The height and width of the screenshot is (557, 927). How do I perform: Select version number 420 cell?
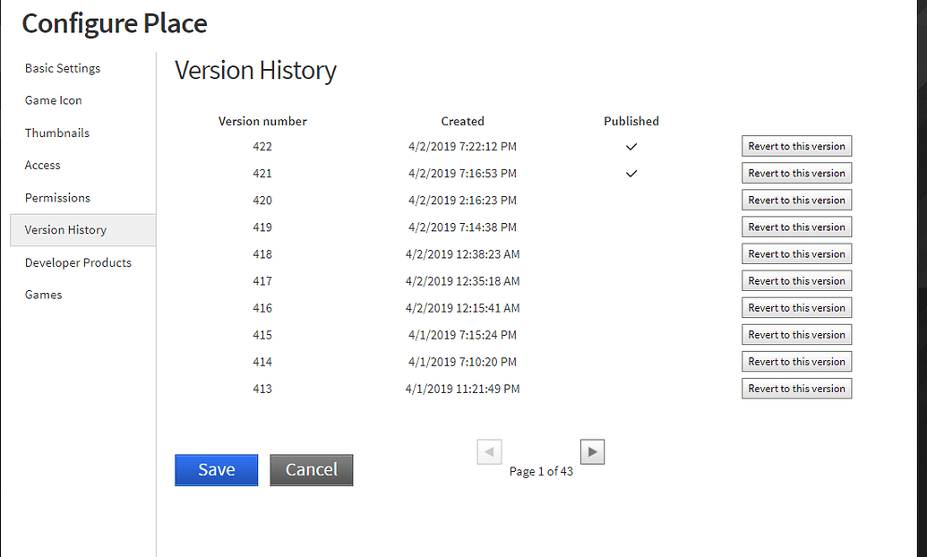pos(262,201)
